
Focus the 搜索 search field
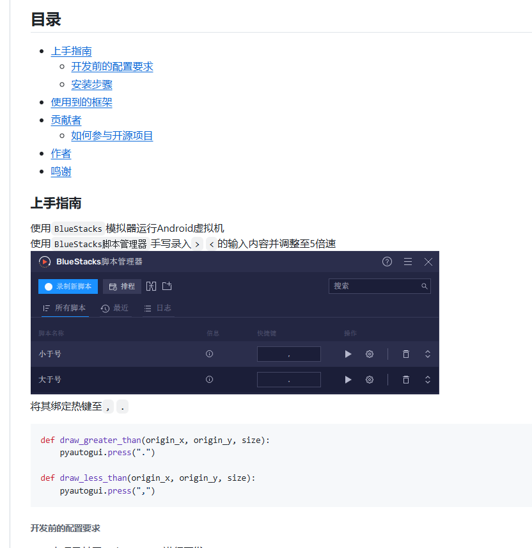379,286
